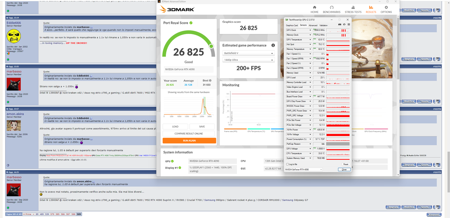Click the GPU Clock sensor graph in GPU-Z

338,30
